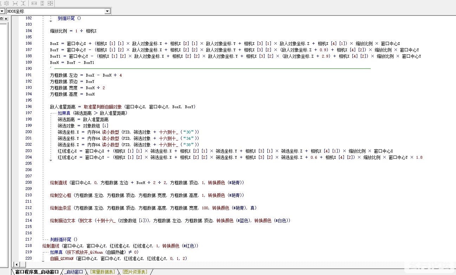Click the make same height toolbar icon
This screenshot has width=456, height=275.
42,3
